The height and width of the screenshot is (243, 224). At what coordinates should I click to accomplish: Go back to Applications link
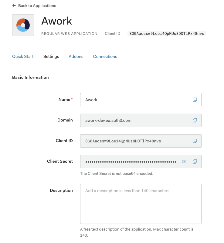pos(37,5)
